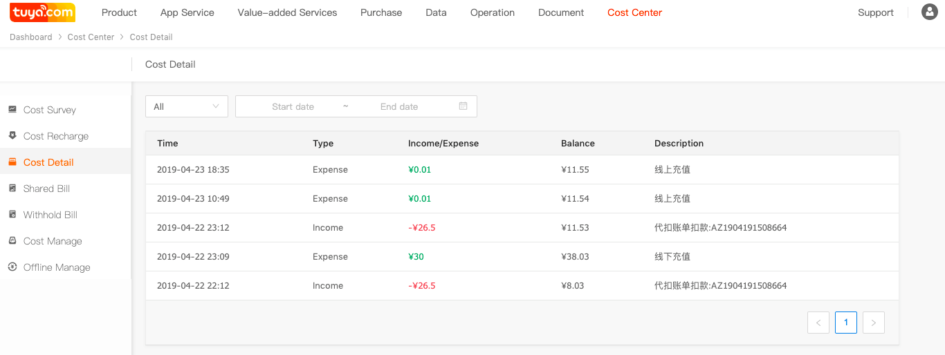The image size is (945, 355).
Task: Click the Offline Manage sidebar icon
Action: click(12, 267)
